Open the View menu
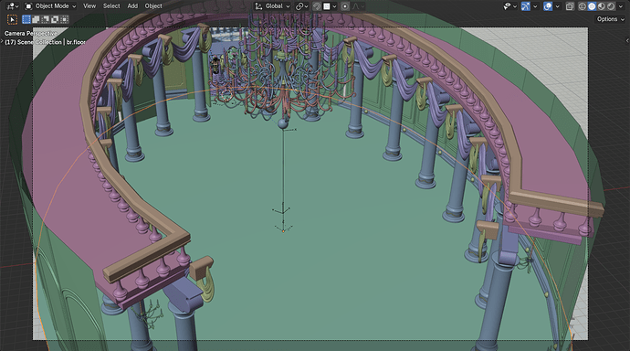 tap(89, 6)
